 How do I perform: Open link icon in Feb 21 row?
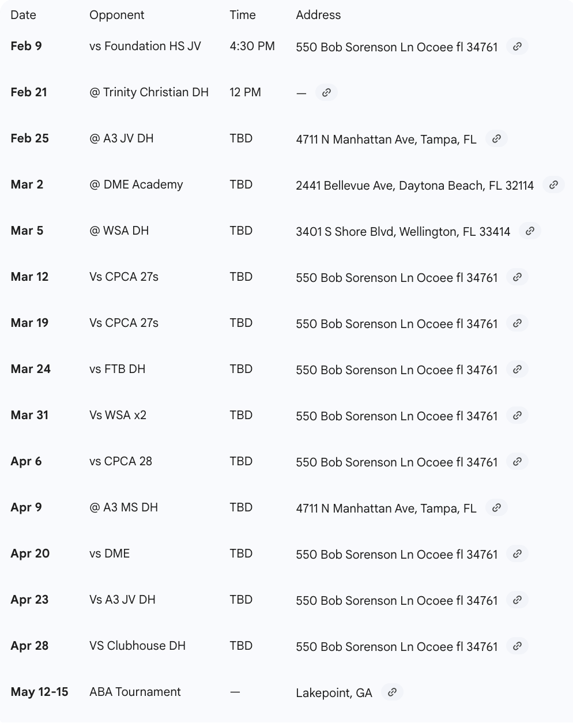click(326, 93)
